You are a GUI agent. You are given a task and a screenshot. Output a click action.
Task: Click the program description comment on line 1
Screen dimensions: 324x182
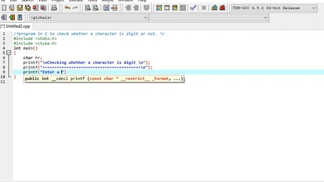(x=89, y=34)
